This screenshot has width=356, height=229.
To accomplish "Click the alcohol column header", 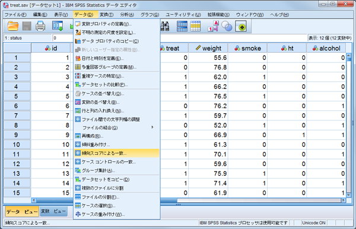I will point(326,48).
